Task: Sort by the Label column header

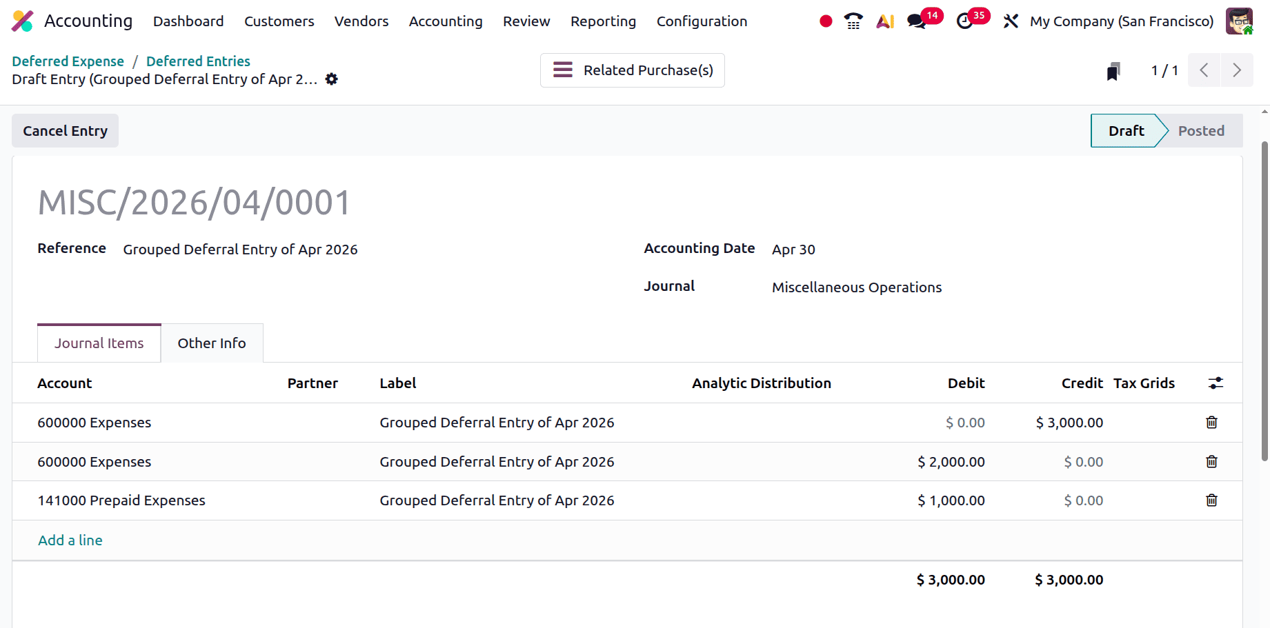Action: pyautogui.click(x=398, y=383)
